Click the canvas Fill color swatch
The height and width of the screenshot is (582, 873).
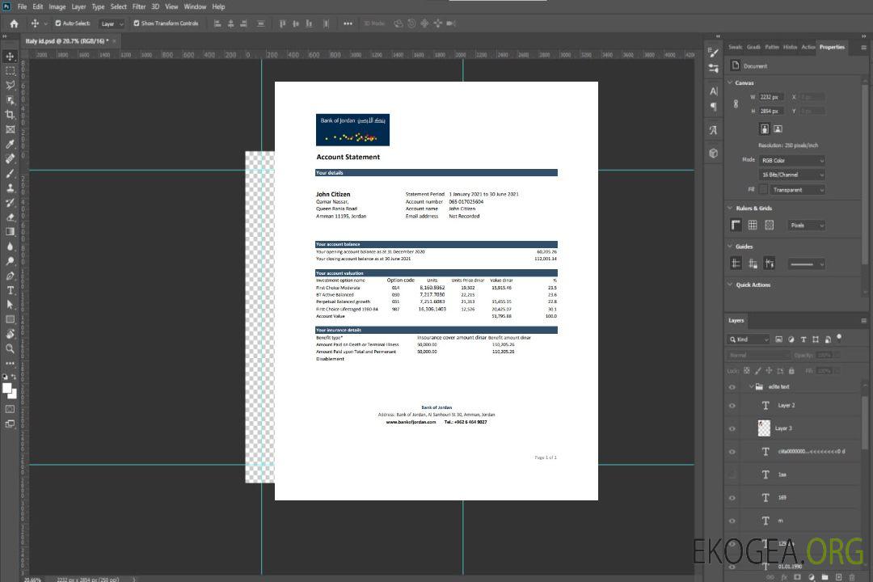click(x=763, y=190)
